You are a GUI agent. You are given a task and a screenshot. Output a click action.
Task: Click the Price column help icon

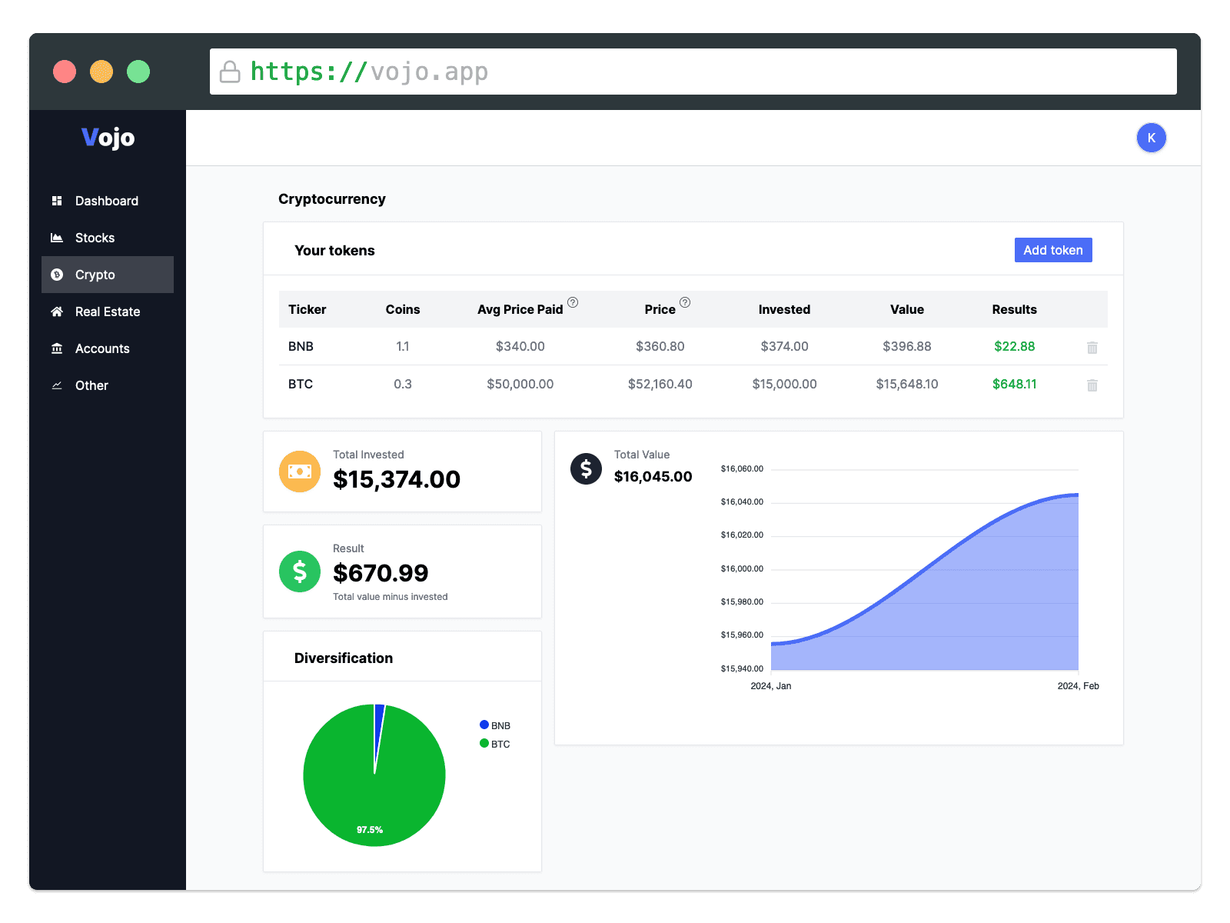click(x=685, y=302)
